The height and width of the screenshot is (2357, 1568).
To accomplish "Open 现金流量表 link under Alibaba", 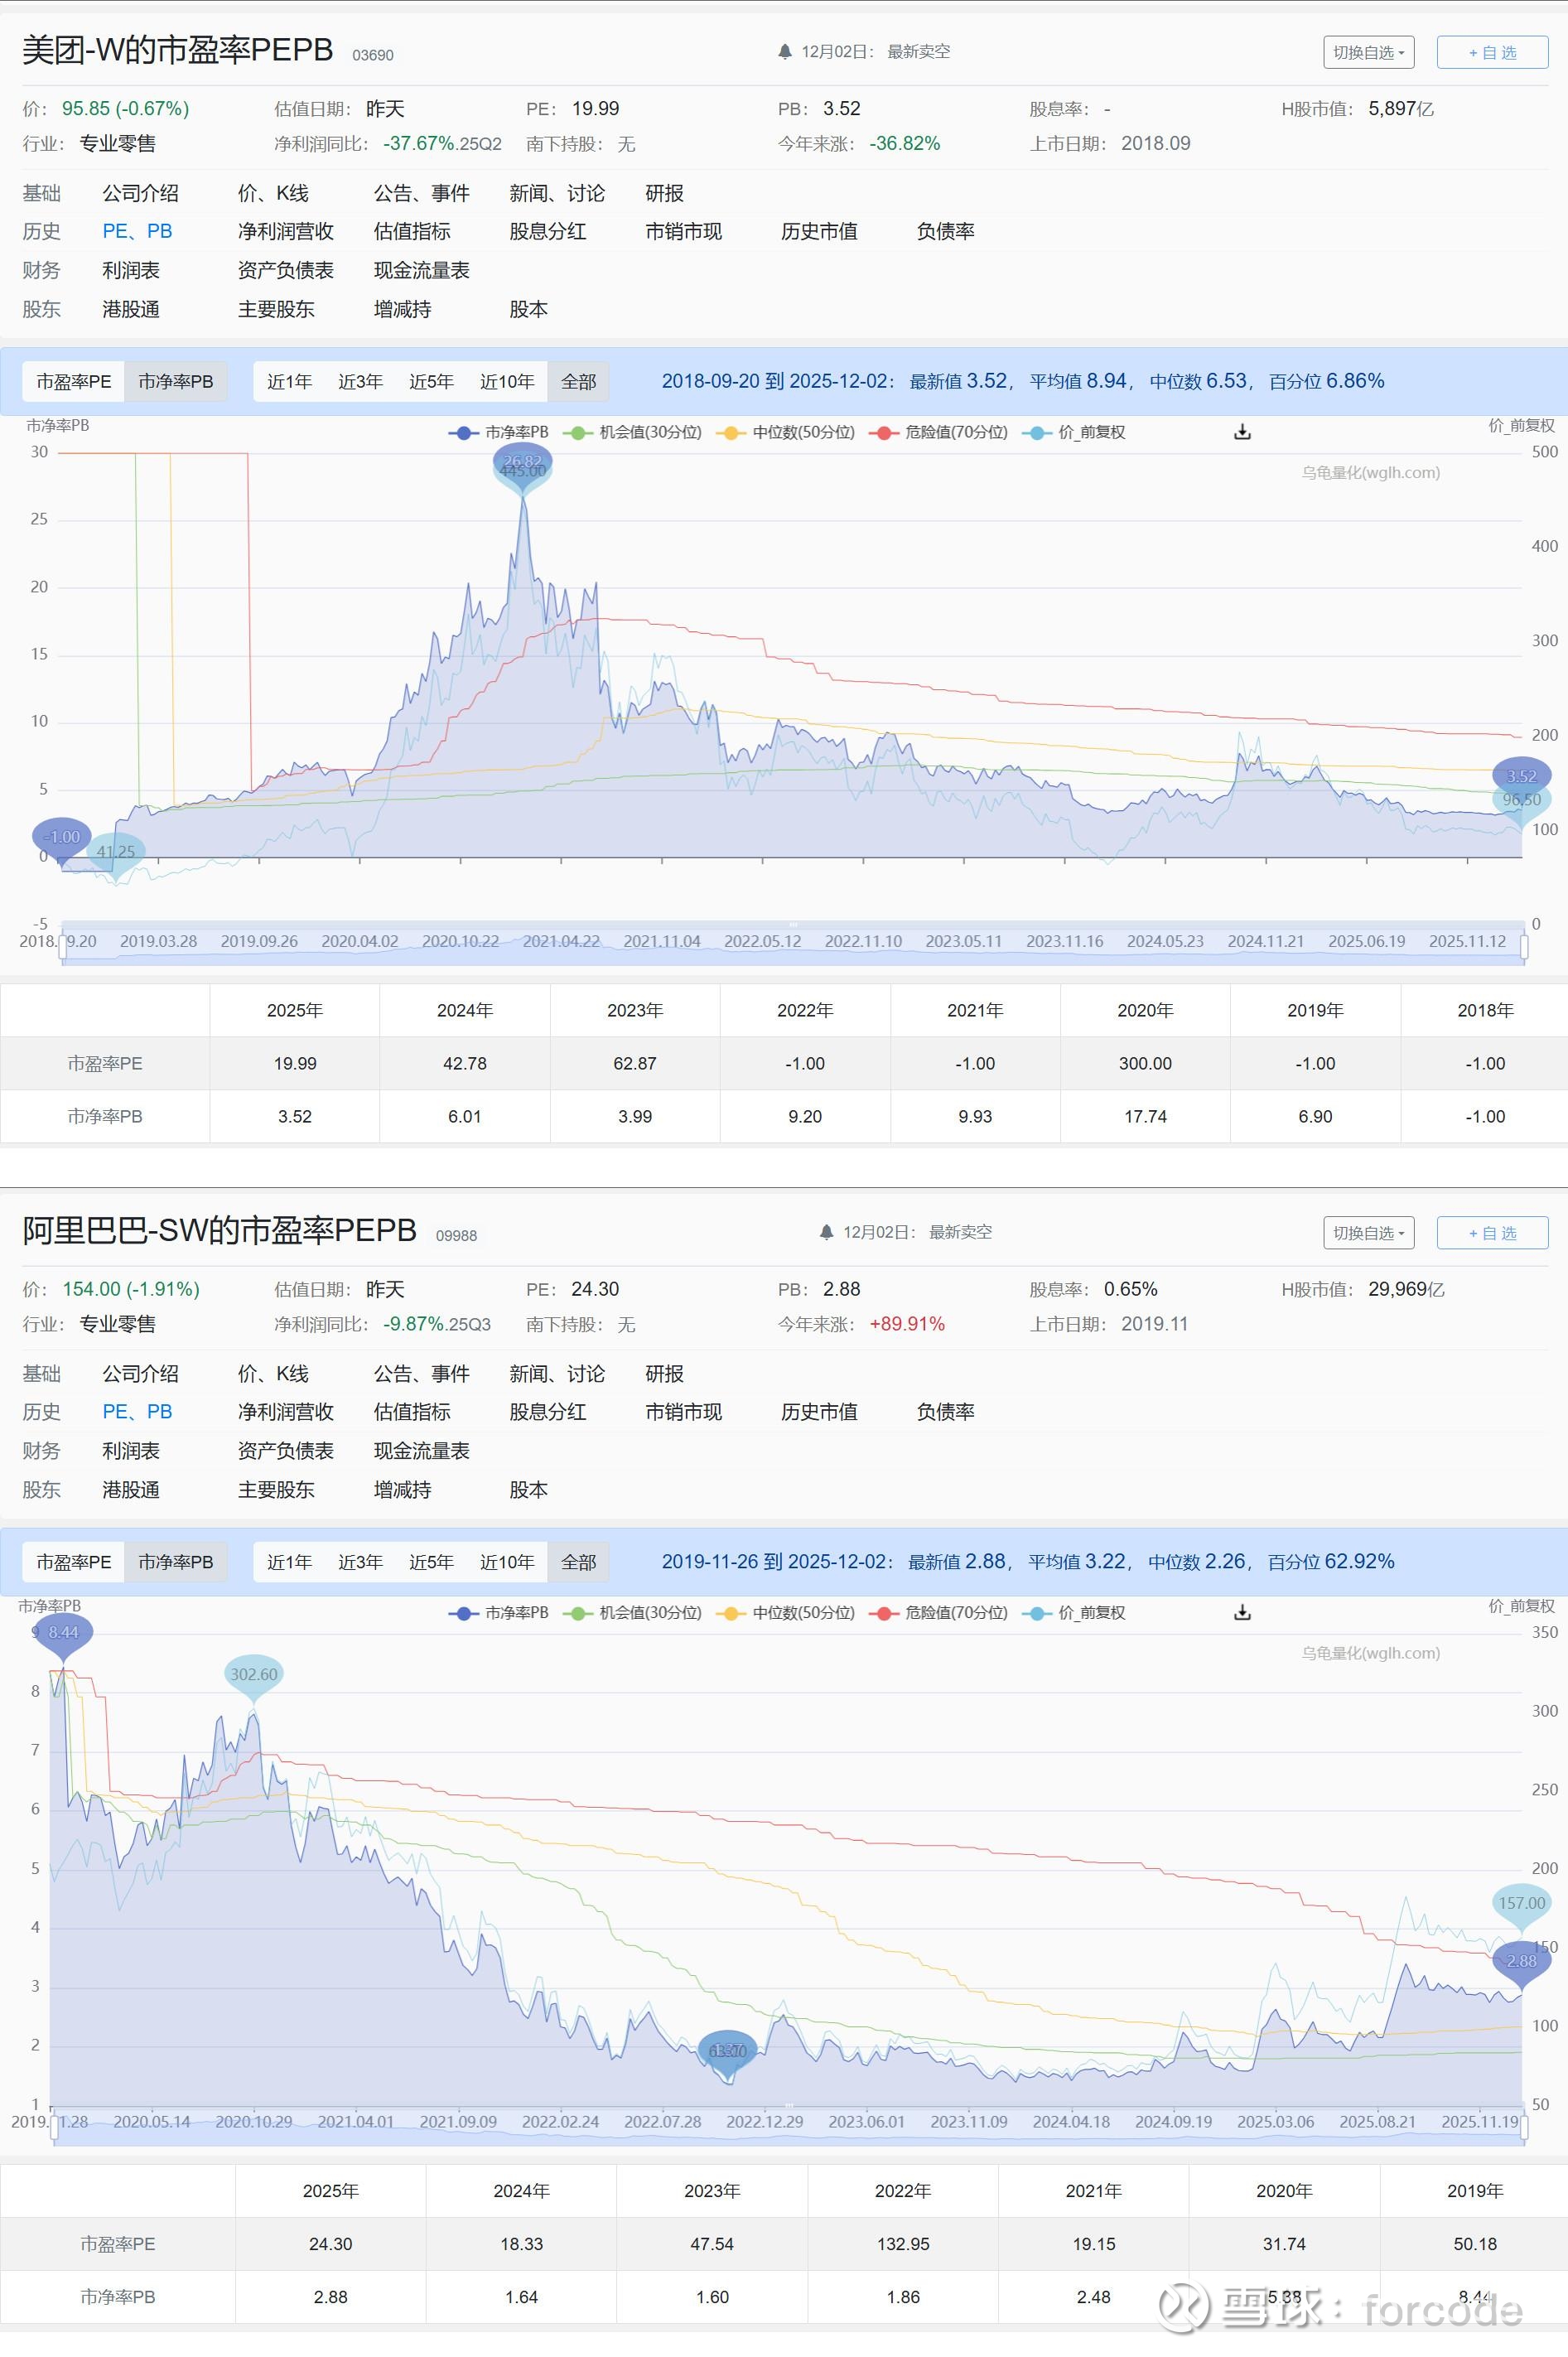I will 422,1450.
